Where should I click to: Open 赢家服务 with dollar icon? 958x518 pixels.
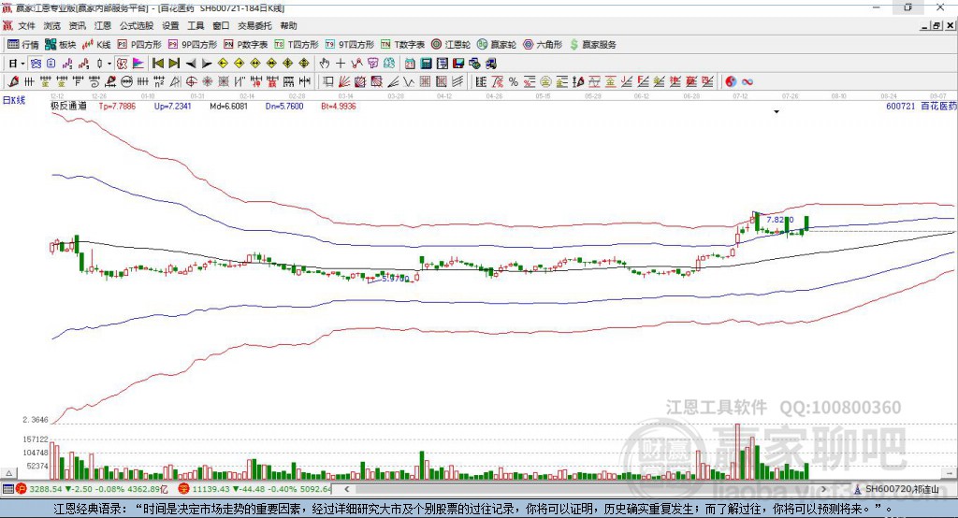click(592, 45)
